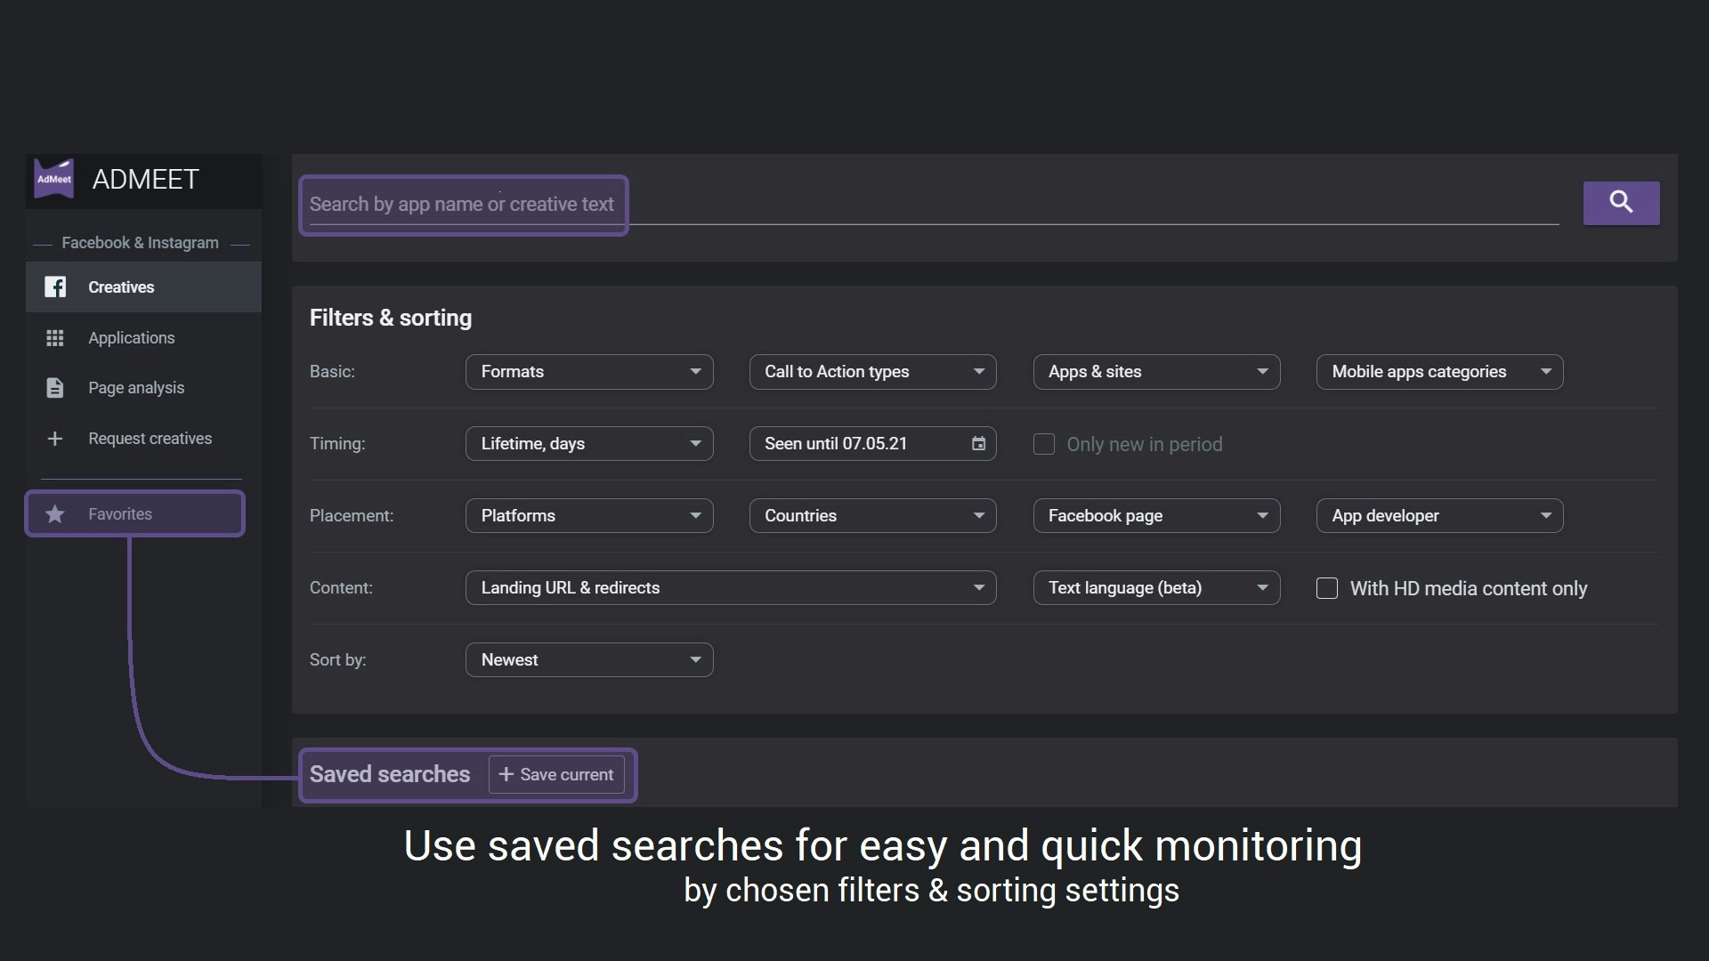Open the calendar icon in Seen until field

click(x=978, y=443)
